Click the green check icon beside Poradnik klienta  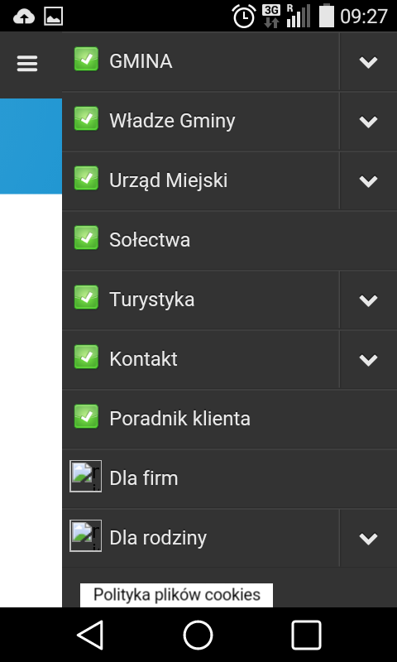point(87,416)
